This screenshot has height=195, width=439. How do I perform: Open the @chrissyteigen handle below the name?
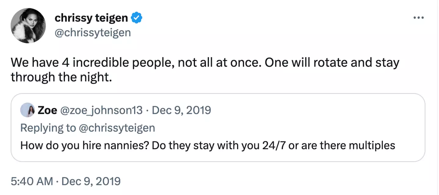[x=93, y=32]
